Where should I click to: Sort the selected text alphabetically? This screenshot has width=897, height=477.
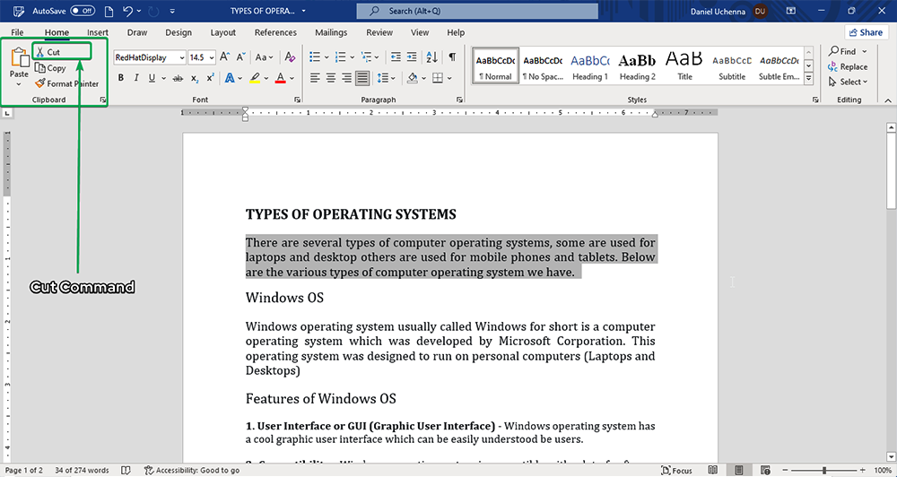tap(432, 57)
